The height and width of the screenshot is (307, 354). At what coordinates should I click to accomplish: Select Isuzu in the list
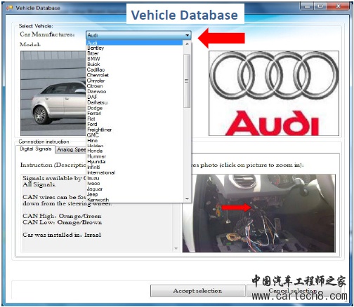pos(135,178)
